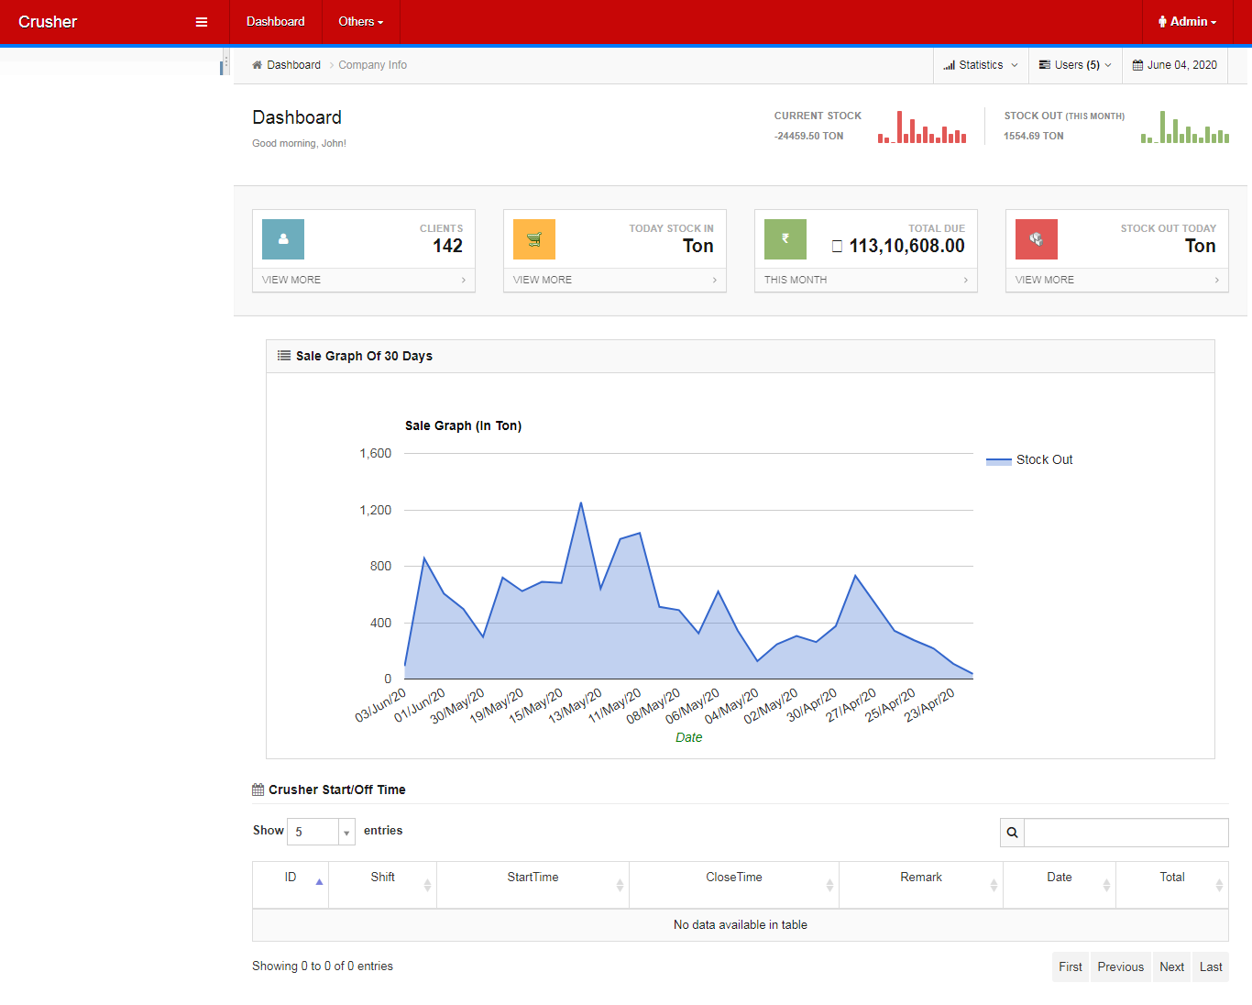
Task: Click the home icon in breadcrumb
Action: click(x=258, y=65)
